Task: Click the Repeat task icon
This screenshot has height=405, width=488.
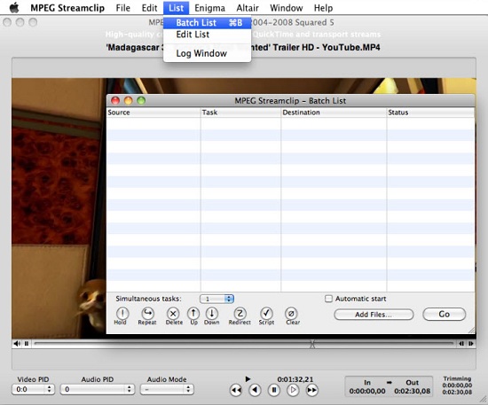Action: pos(147,314)
